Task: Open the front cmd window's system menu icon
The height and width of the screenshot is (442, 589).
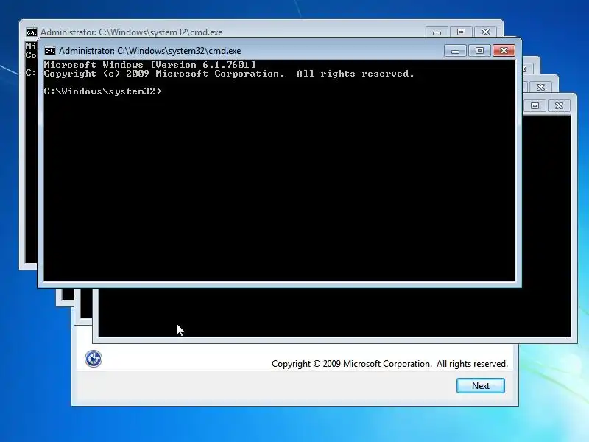Action: tap(50, 51)
